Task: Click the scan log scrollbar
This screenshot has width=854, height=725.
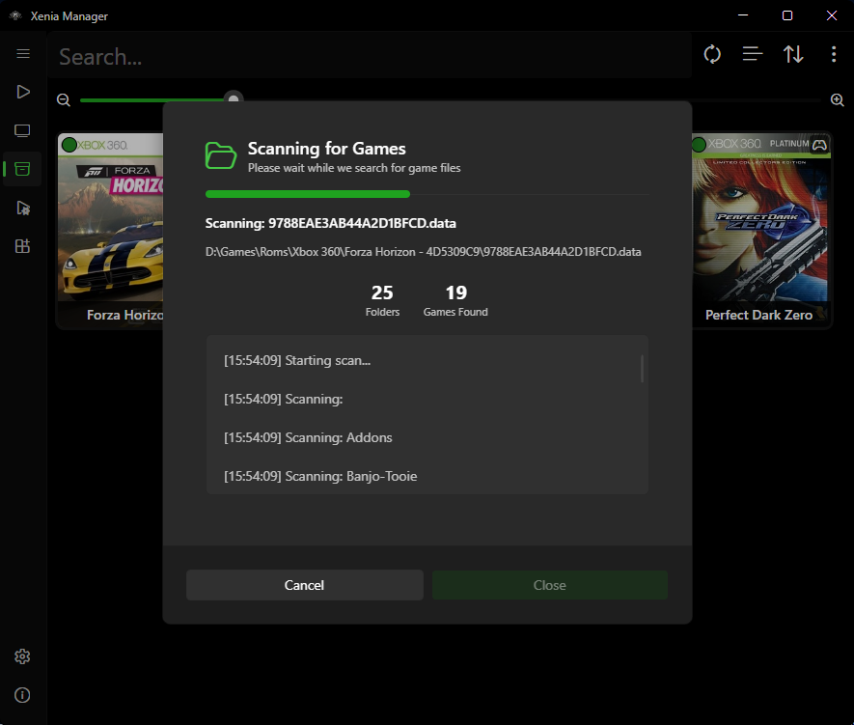Action: click(x=642, y=369)
